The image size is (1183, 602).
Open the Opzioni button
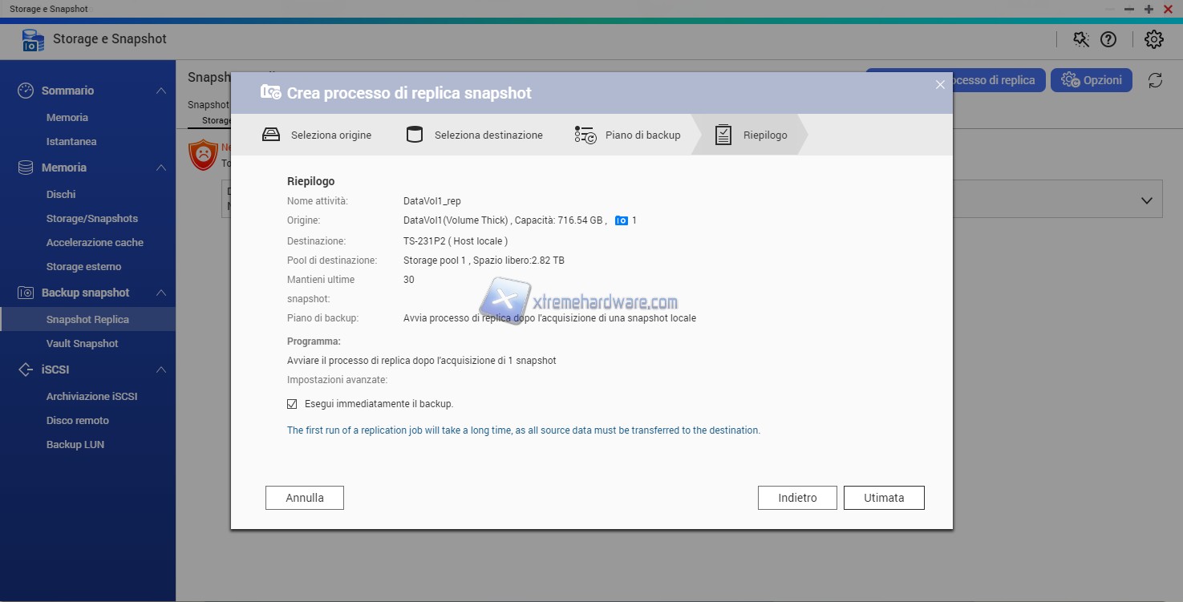tap(1092, 80)
